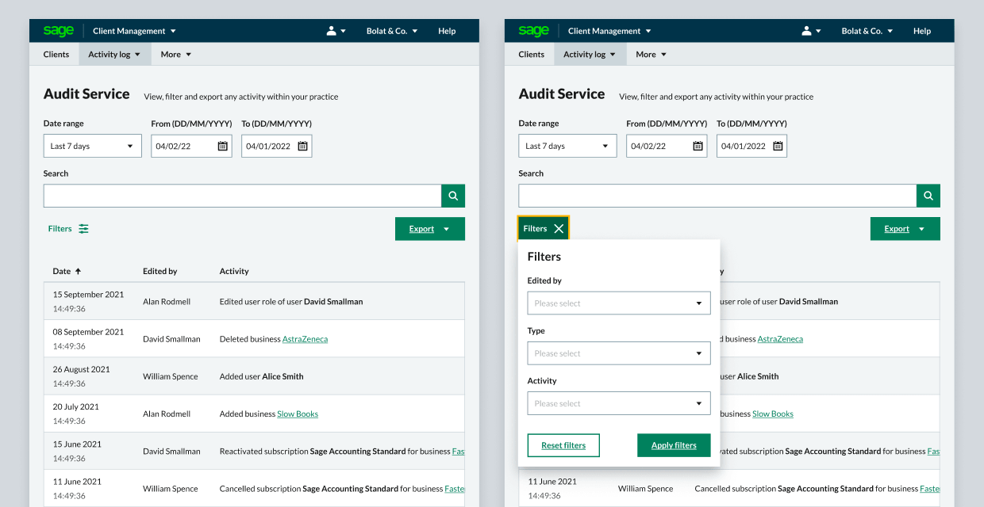Open Slow Books link in left window
This screenshot has height=507, width=984.
(298, 414)
